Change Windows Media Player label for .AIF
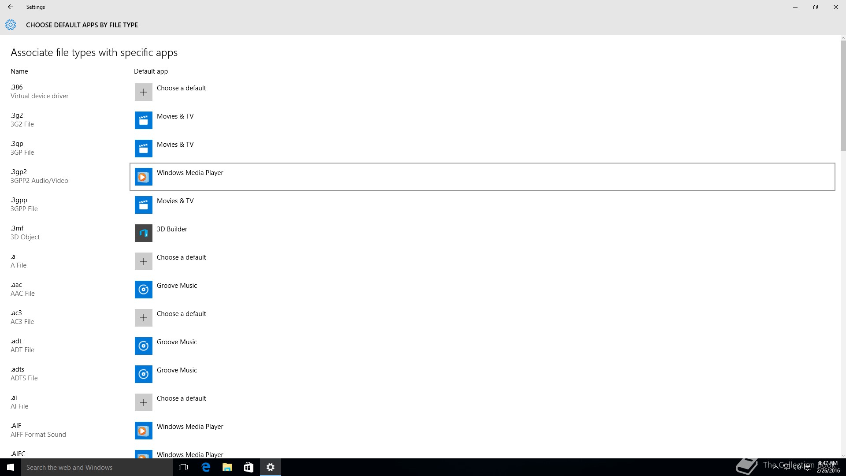The width and height of the screenshot is (846, 476). 190,427
